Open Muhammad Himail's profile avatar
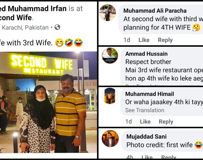The height and width of the screenshot is (160, 203). click(x=110, y=96)
